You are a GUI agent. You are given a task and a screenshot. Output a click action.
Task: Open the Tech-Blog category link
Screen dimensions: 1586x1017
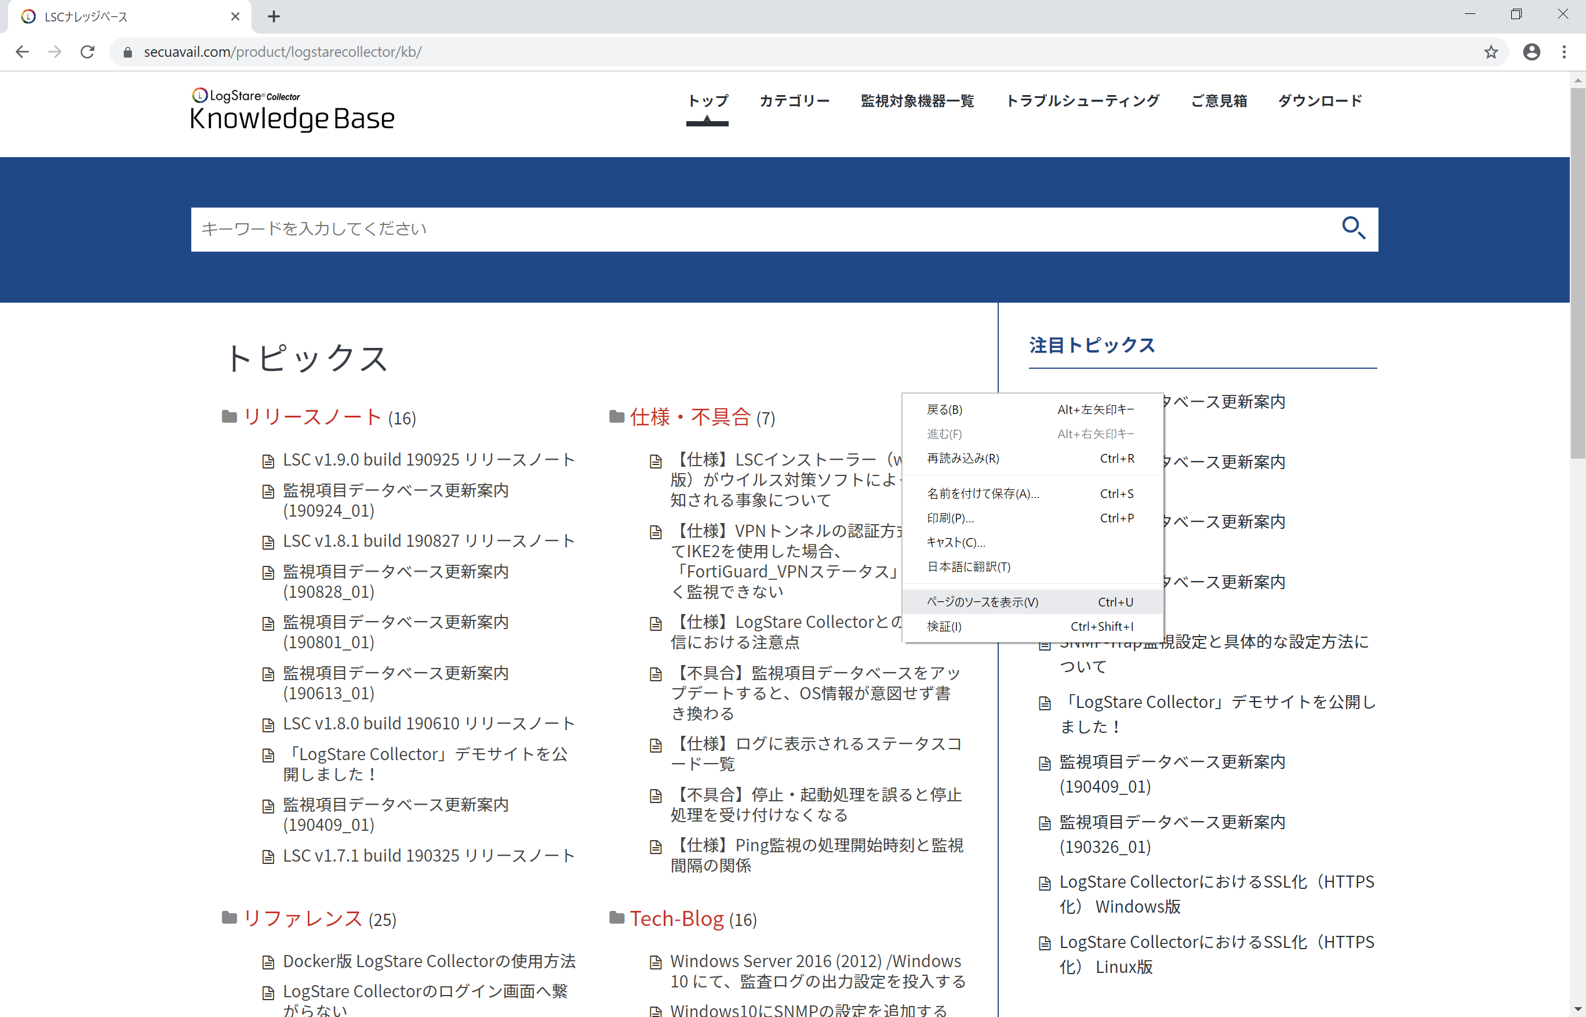point(677,918)
